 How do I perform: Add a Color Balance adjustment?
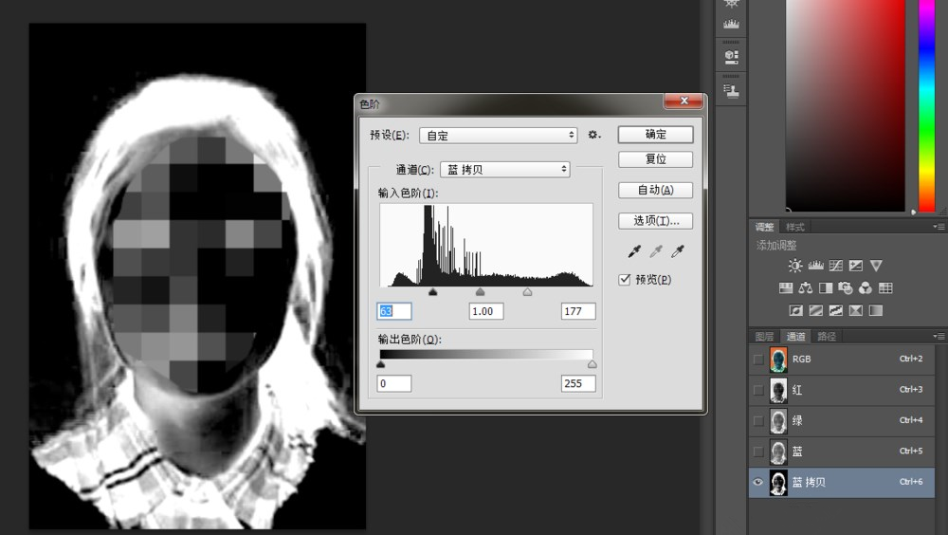[805, 287]
